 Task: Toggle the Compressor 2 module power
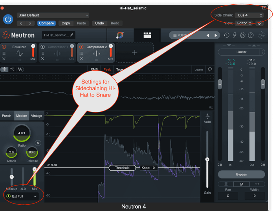(81, 47)
